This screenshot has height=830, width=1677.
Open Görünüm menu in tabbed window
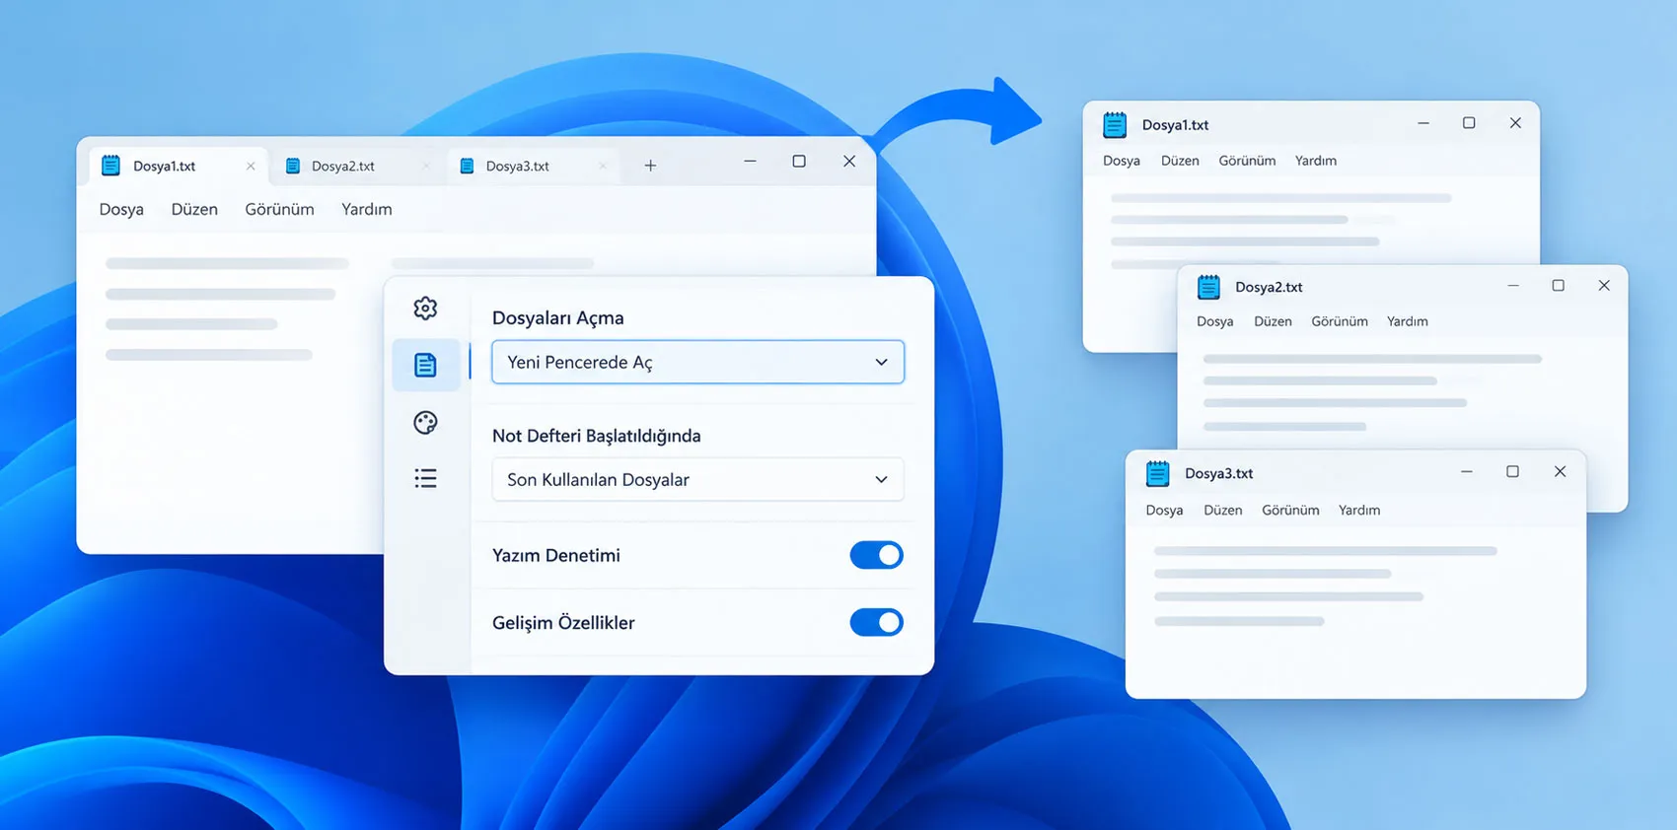click(279, 209)
